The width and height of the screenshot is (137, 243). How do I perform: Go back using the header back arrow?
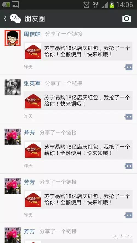5,19
